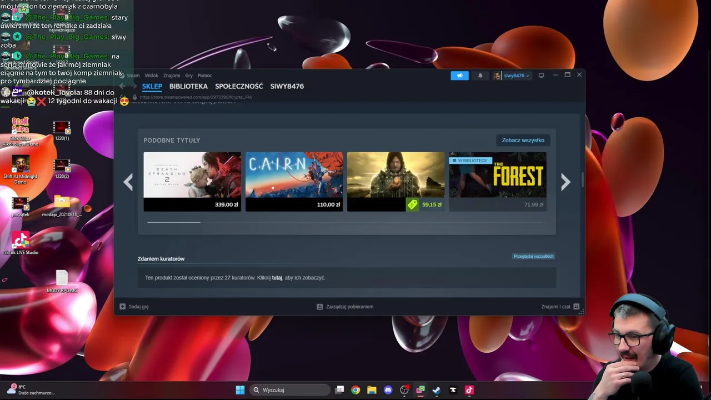Show previous similar titles with left arrow
The width and height of the screenshot is (711, 400).
tap(128, 182)
